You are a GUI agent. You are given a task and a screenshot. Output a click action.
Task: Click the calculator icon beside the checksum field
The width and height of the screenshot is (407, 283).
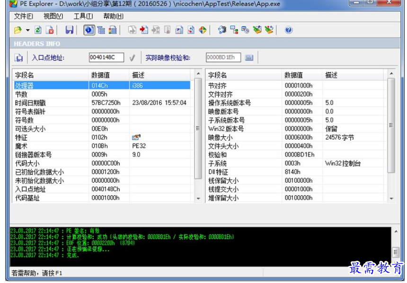[249, 58]
